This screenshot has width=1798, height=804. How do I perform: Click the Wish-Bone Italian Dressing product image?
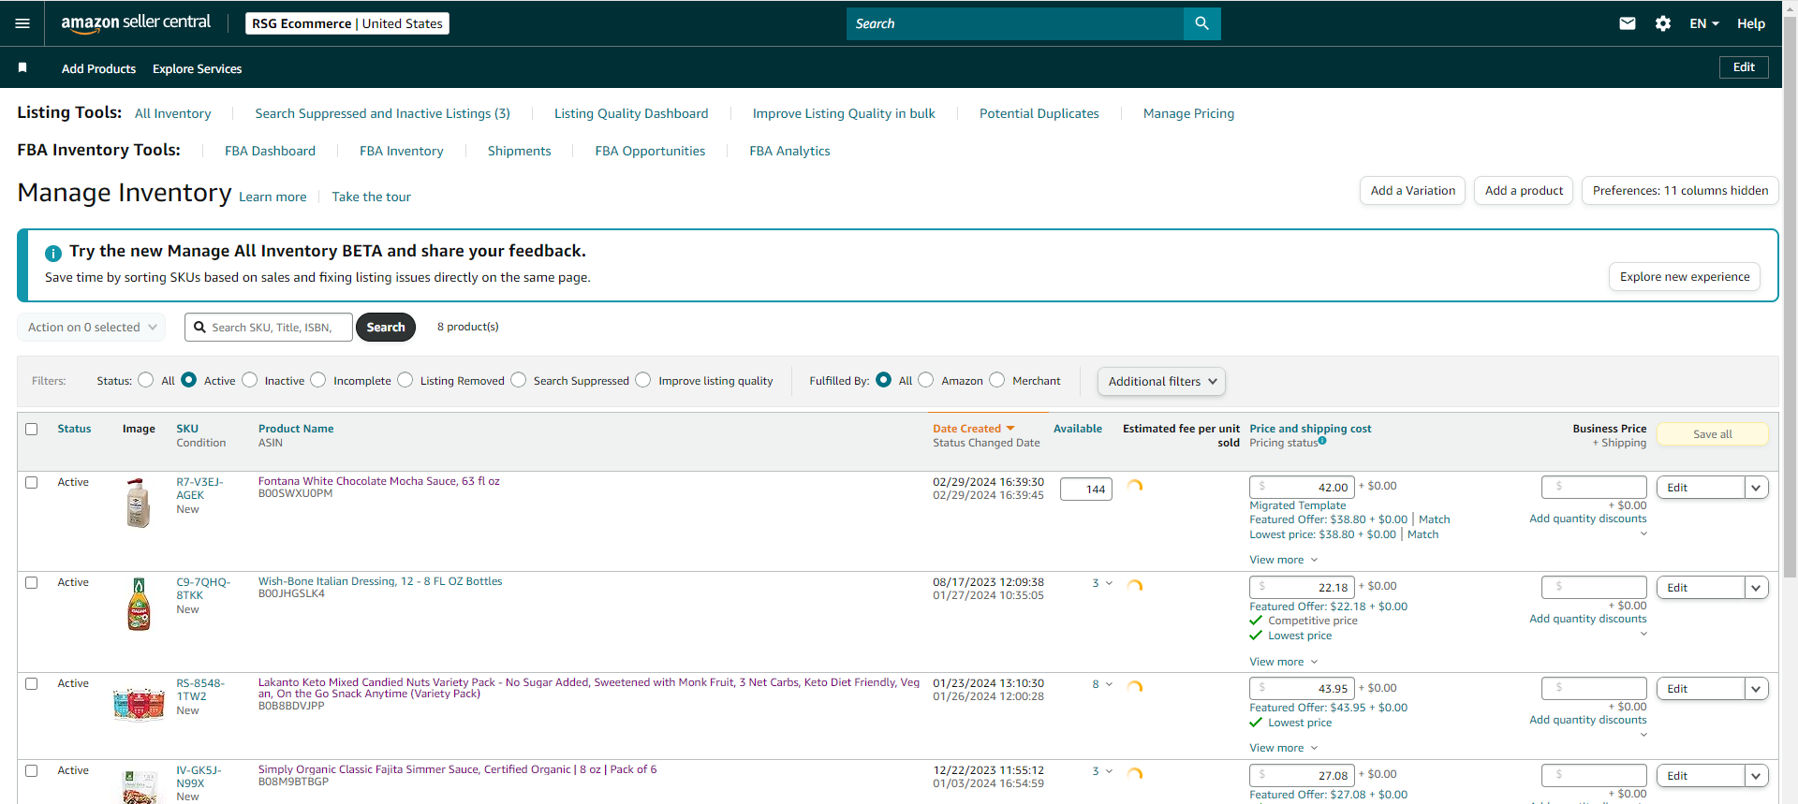pyautogui.click(x=139, y=604)
